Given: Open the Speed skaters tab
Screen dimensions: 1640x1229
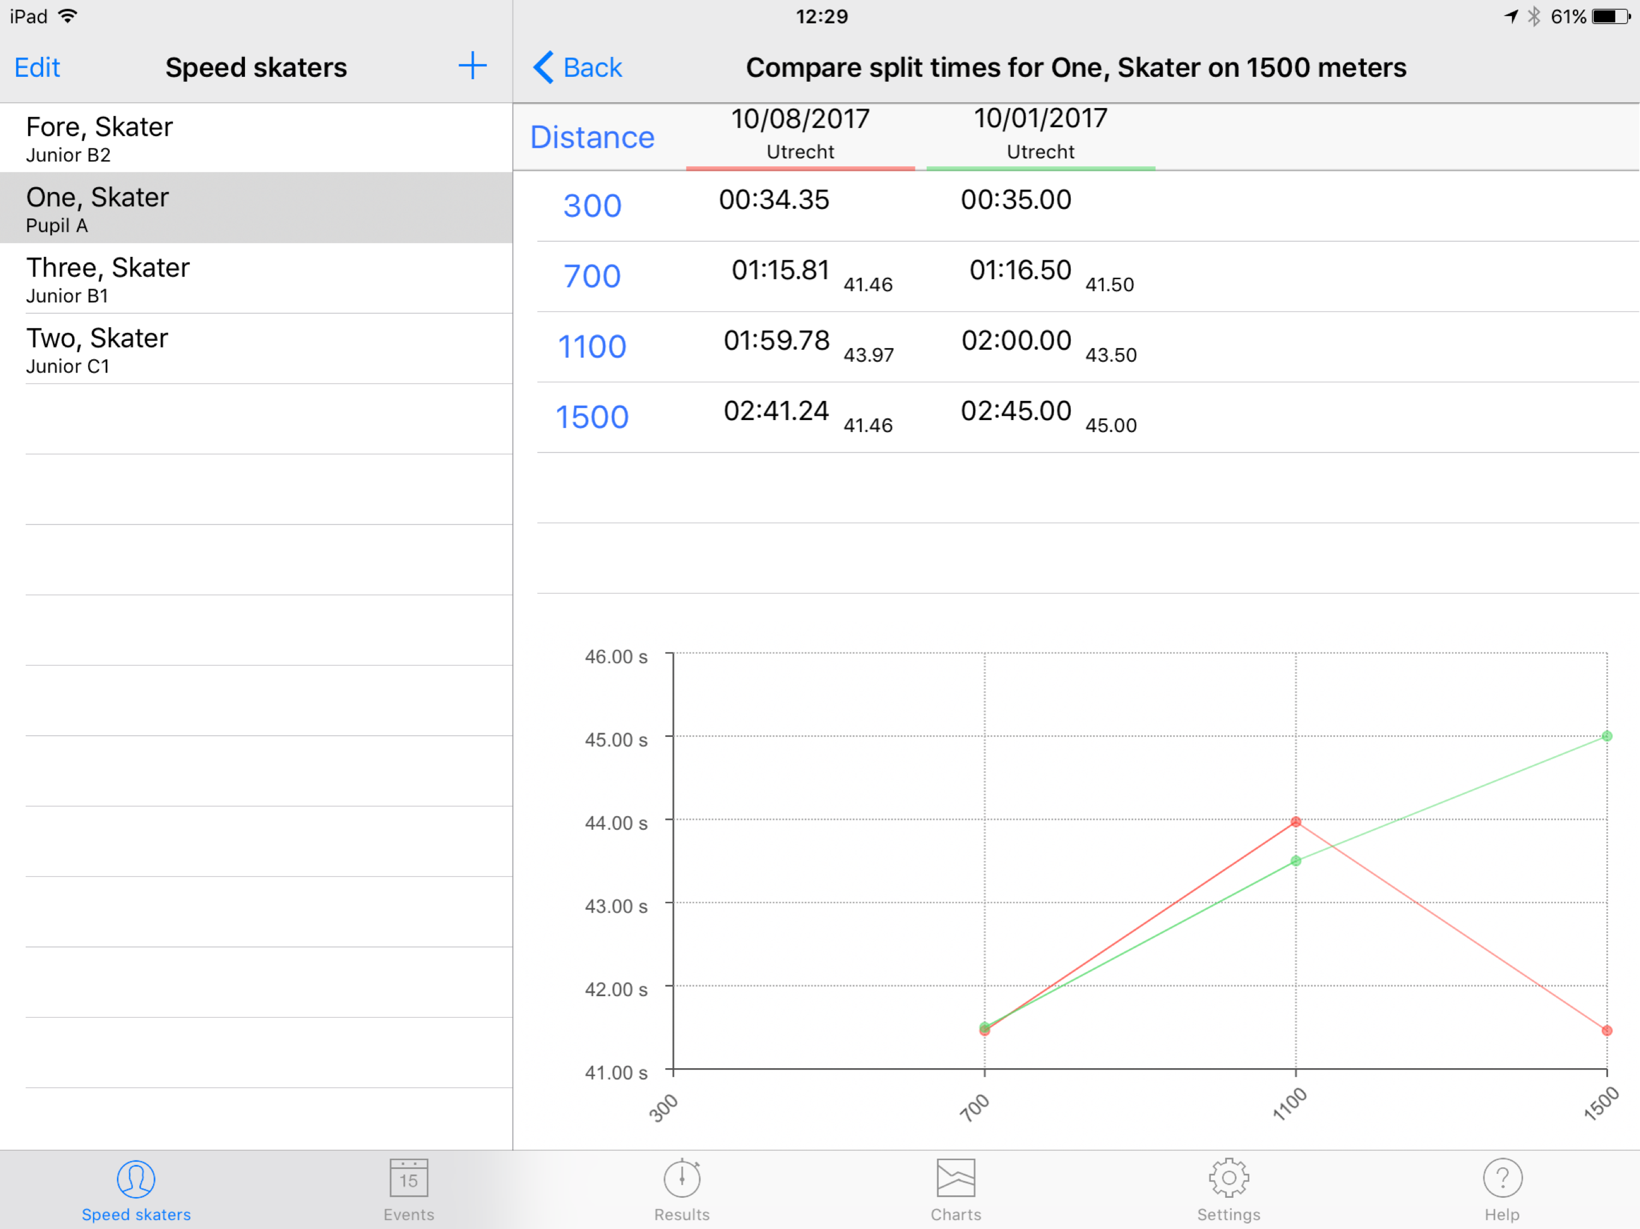Looking at the screenshot, I should click(136, 1191).
